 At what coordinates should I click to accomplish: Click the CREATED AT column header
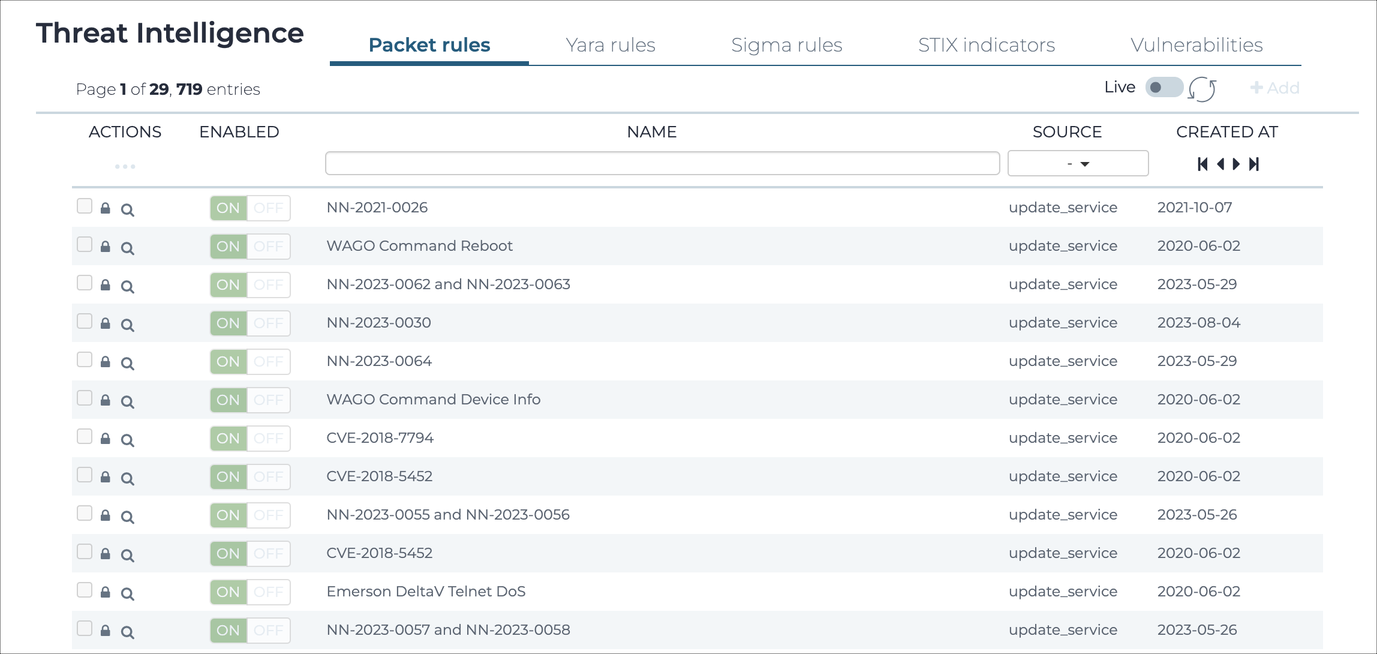pyautogui.click(x=1227, y=132)
